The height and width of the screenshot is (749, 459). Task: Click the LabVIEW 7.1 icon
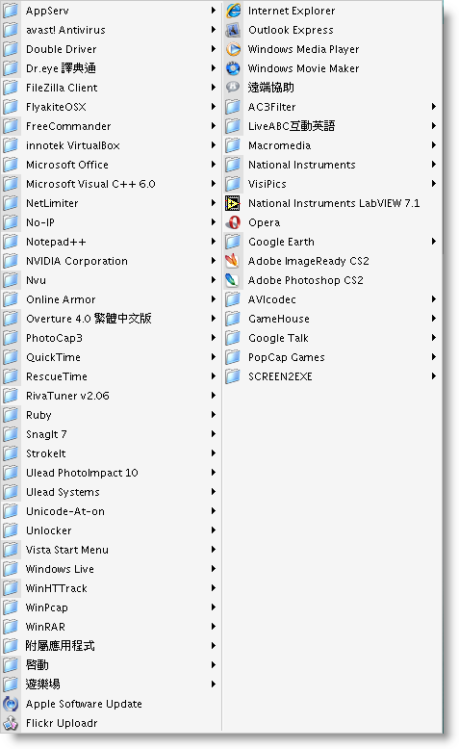tap(233, 203)
